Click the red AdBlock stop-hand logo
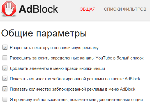Screen dimensions: 150x108 tap(9, 9)
